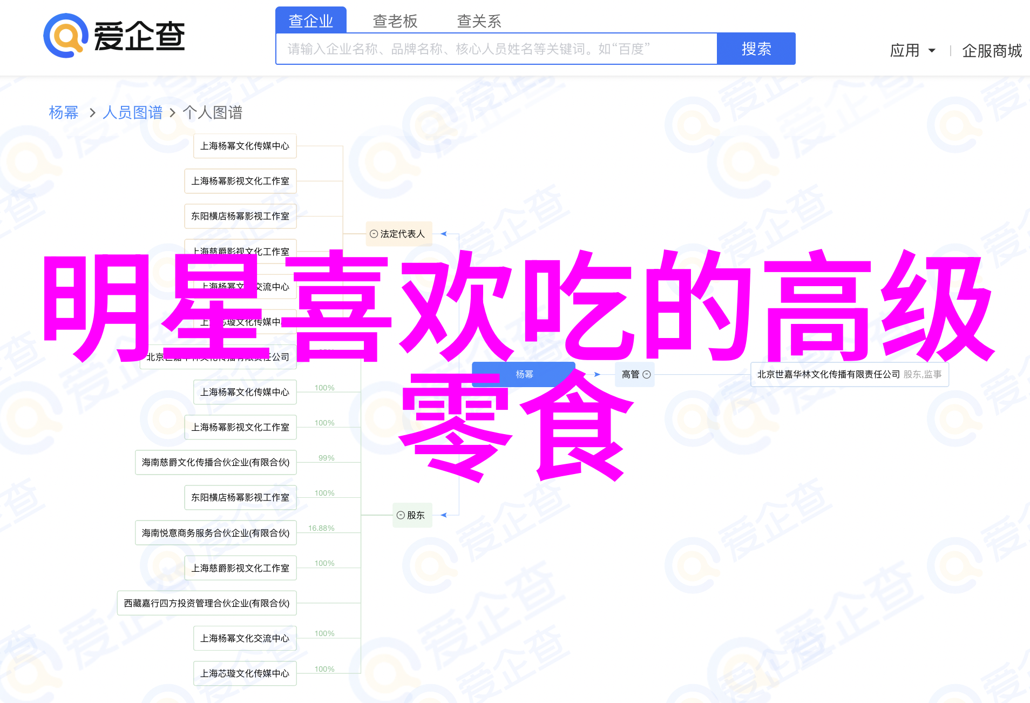Click the 股东,监事 role label
The image size is (1030, 703).
923,374
